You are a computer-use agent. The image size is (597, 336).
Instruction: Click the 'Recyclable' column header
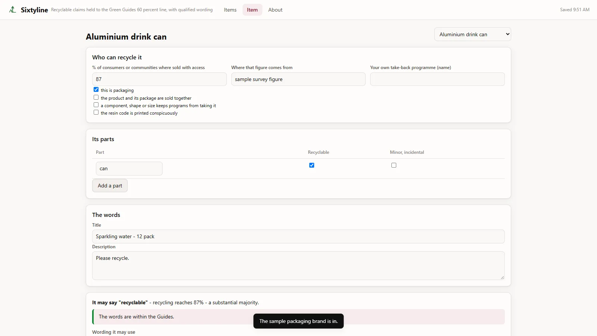(319, 152)
